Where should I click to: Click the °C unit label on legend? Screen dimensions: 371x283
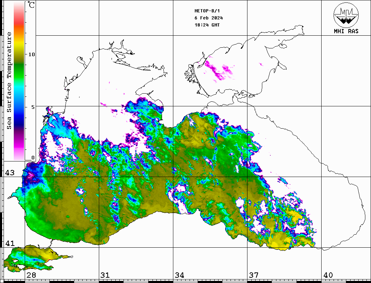(31, 5)
